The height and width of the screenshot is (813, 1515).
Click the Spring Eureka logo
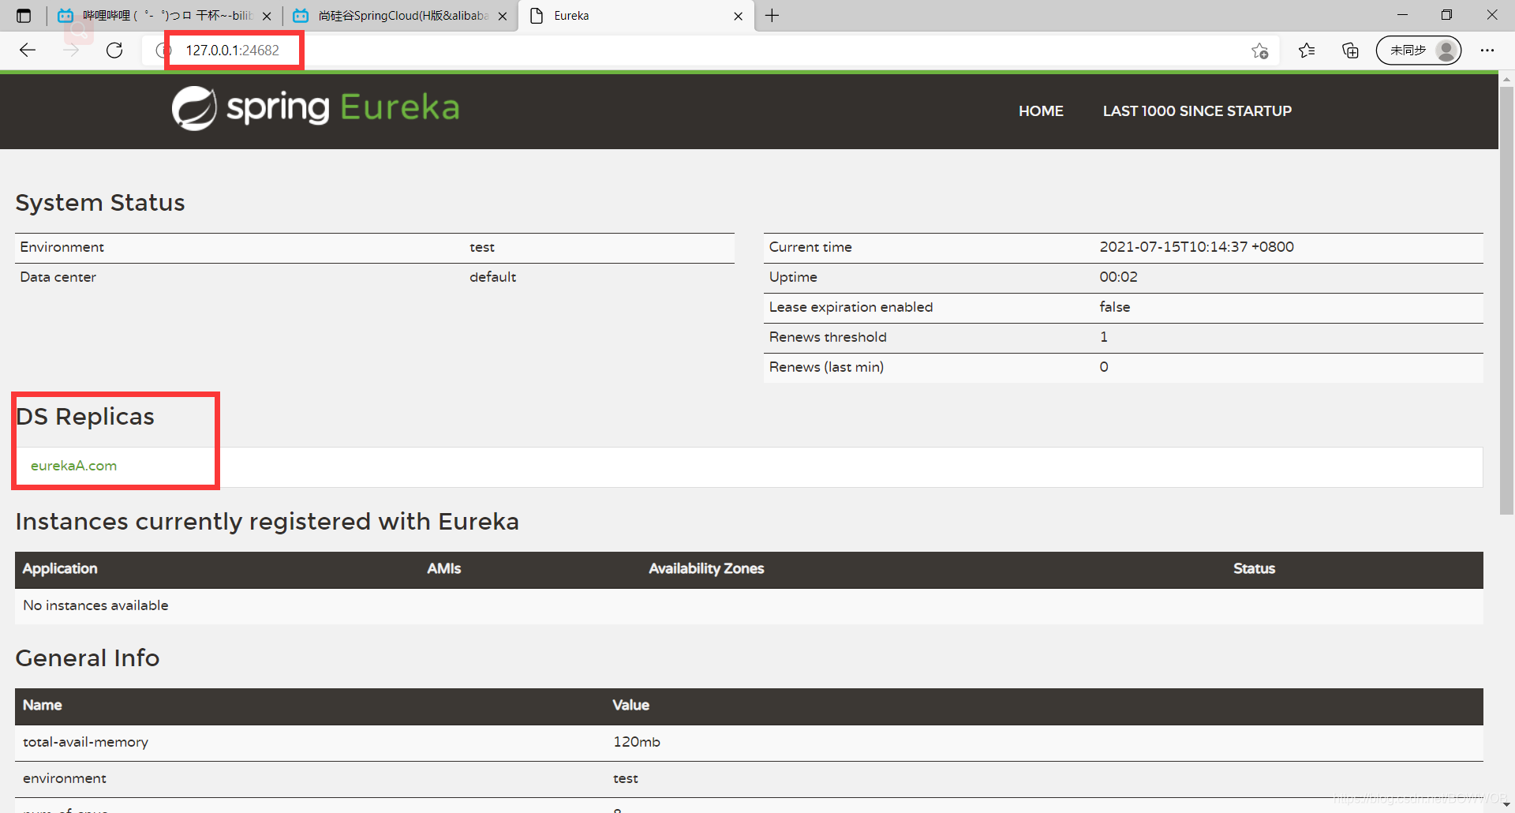(x=316, y=108)
